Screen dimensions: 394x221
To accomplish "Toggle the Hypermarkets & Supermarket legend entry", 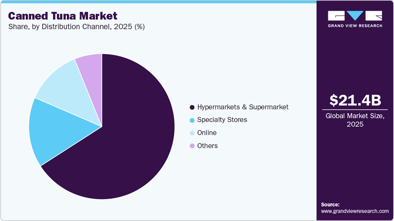I will point(243,107).
